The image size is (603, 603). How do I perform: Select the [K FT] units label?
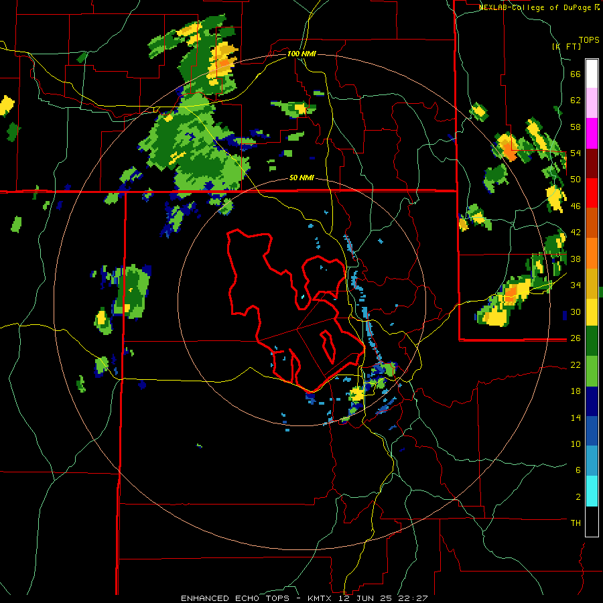click(x=566, y=46)
